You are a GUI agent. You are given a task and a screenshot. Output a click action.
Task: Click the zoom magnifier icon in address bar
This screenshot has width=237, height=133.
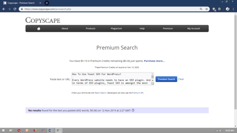pyautogui.click(x=201, y=9)
